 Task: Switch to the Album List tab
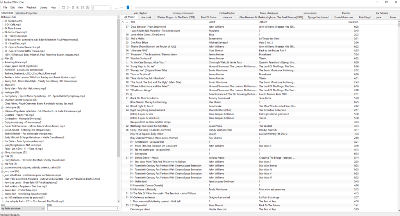coord(7,13)
